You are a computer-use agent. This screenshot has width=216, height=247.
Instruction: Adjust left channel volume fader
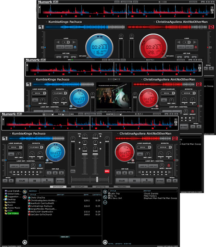tap(85, 154)
